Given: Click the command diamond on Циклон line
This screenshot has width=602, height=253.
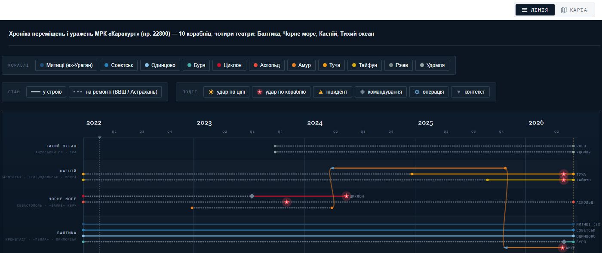Looking at the screenshot, I should (x=252, y=196).
